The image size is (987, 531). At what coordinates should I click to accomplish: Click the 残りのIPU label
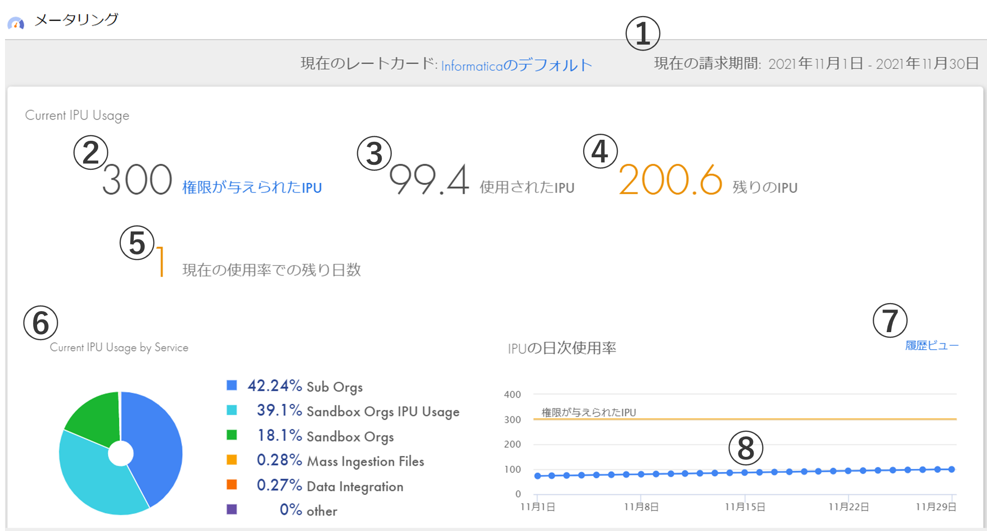(765, 187)
